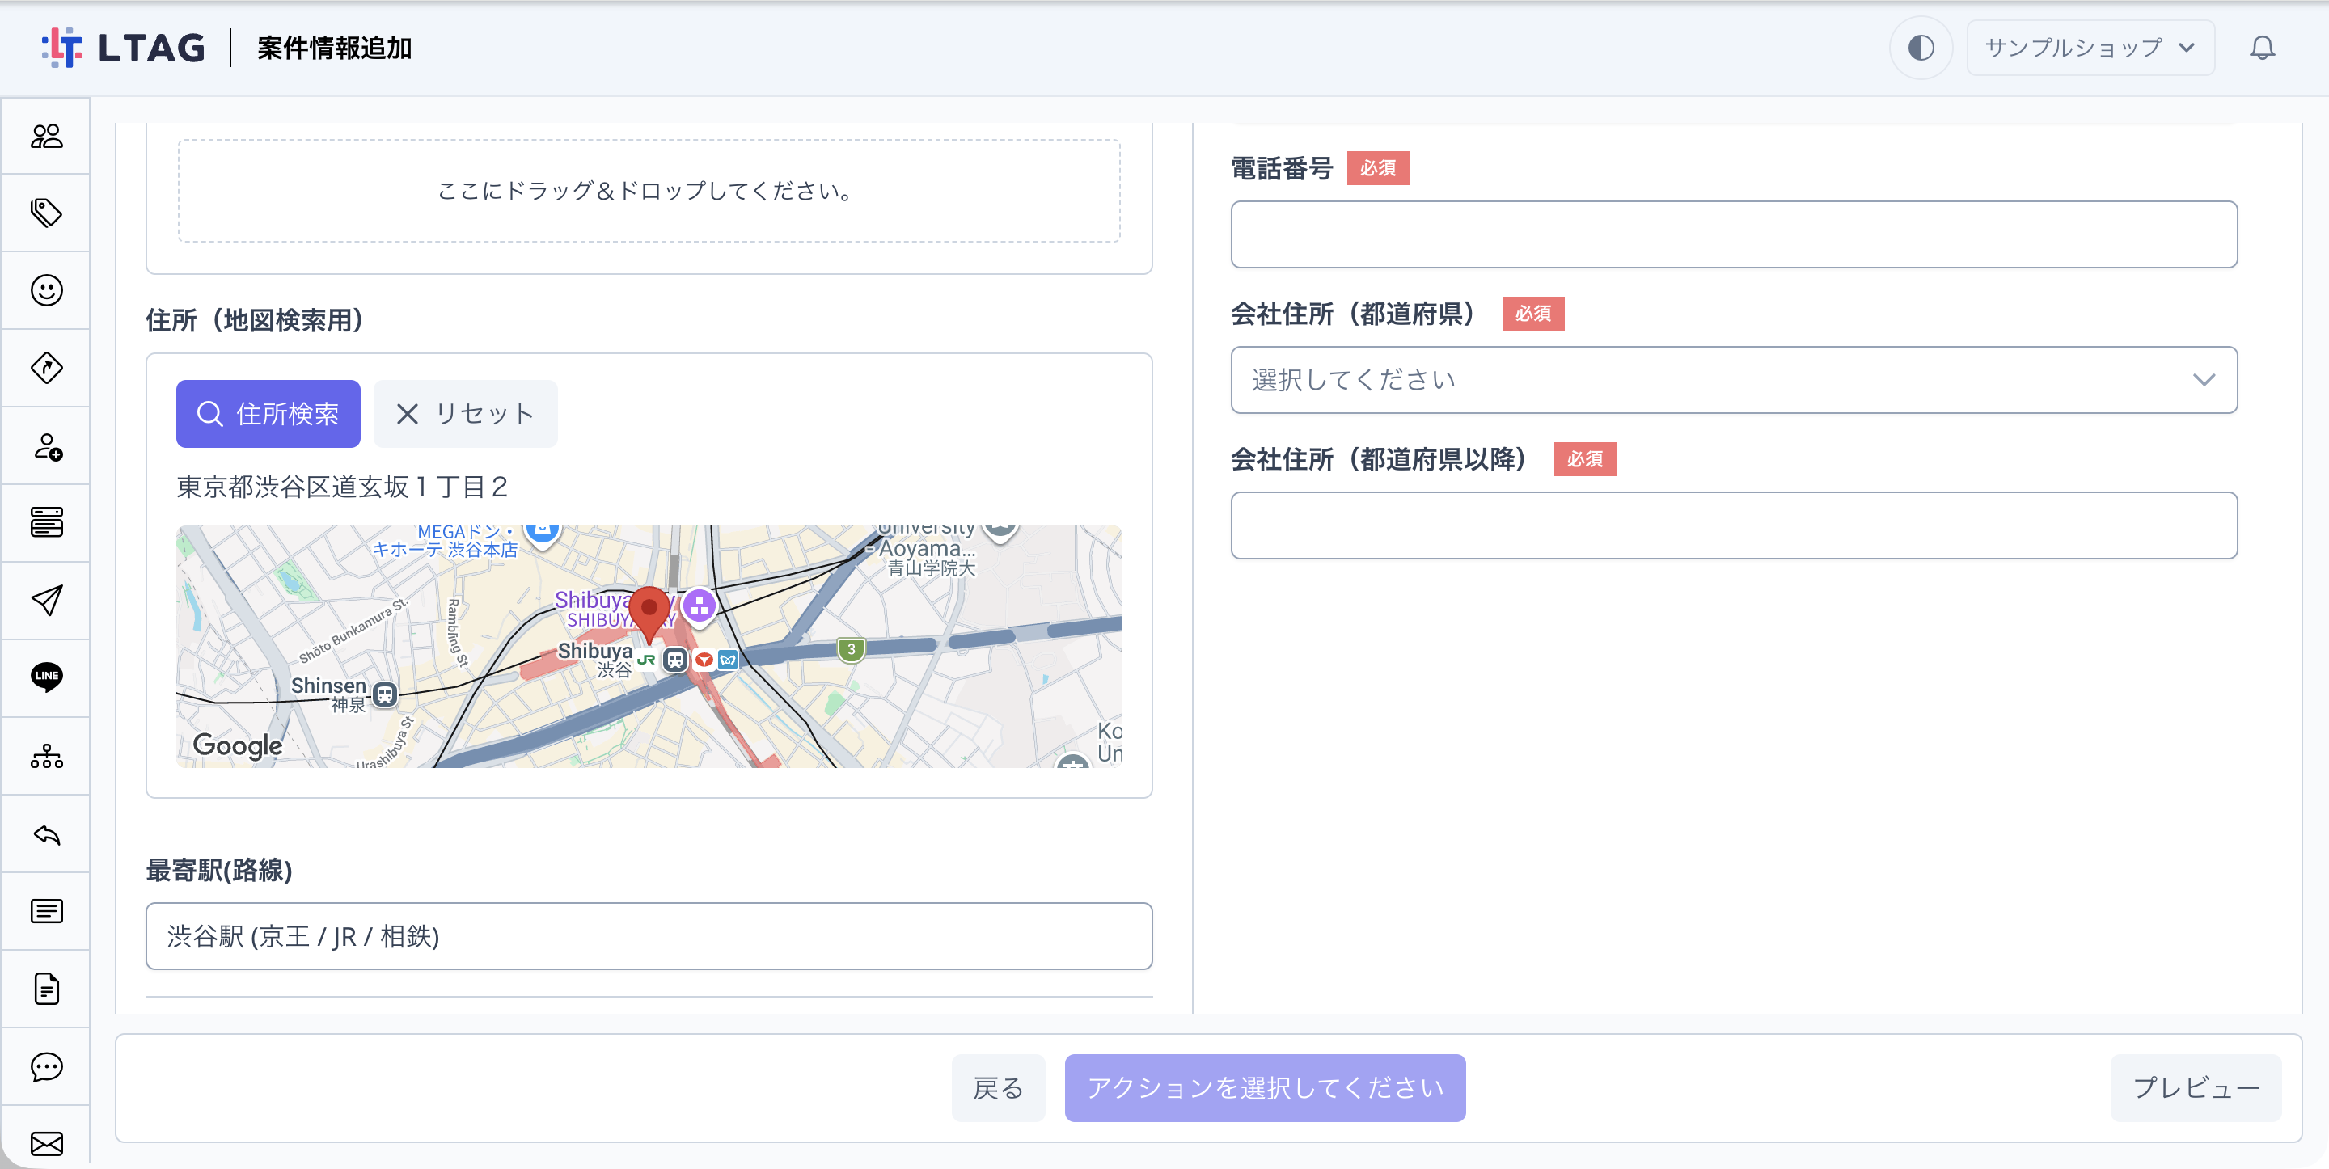Open the mail envelope sidebar icon
Viewport: 2329px width, 1169px height.
tap(46, 1144)
